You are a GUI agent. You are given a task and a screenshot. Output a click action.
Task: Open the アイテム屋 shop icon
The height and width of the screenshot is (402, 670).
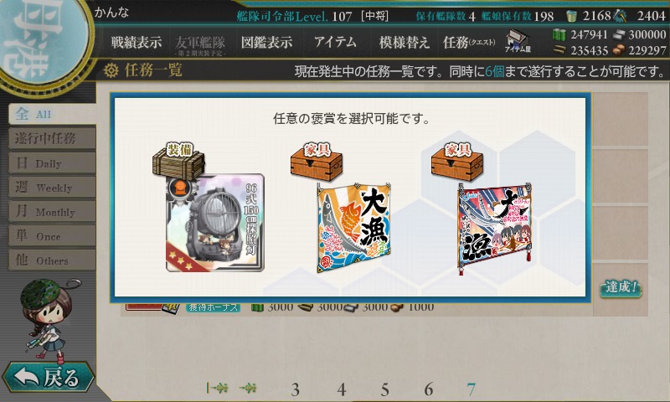tap(518, 41)
